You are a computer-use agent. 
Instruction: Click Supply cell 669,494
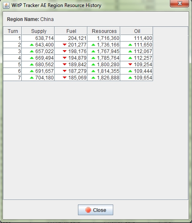(38, 58)
